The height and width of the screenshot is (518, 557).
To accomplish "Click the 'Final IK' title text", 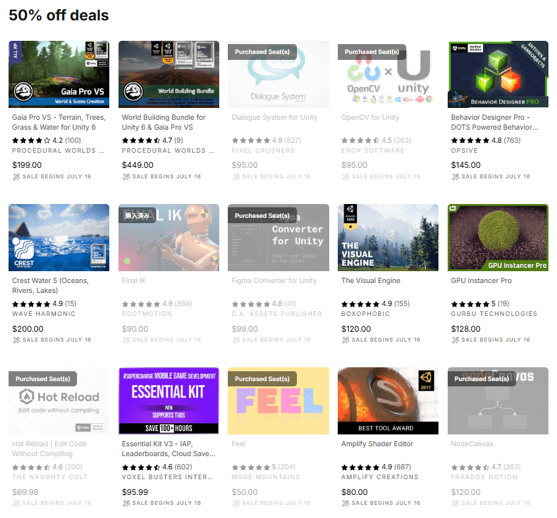I will point(134,281).
